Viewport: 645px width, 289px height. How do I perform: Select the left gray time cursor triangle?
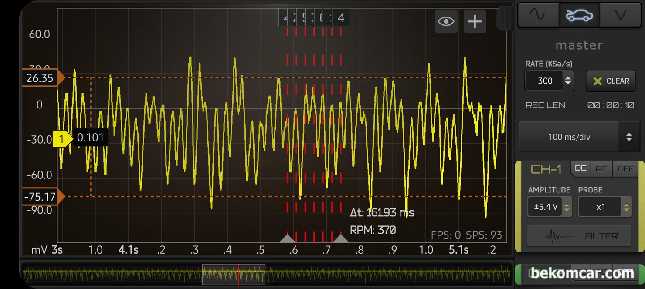[287, 238]
